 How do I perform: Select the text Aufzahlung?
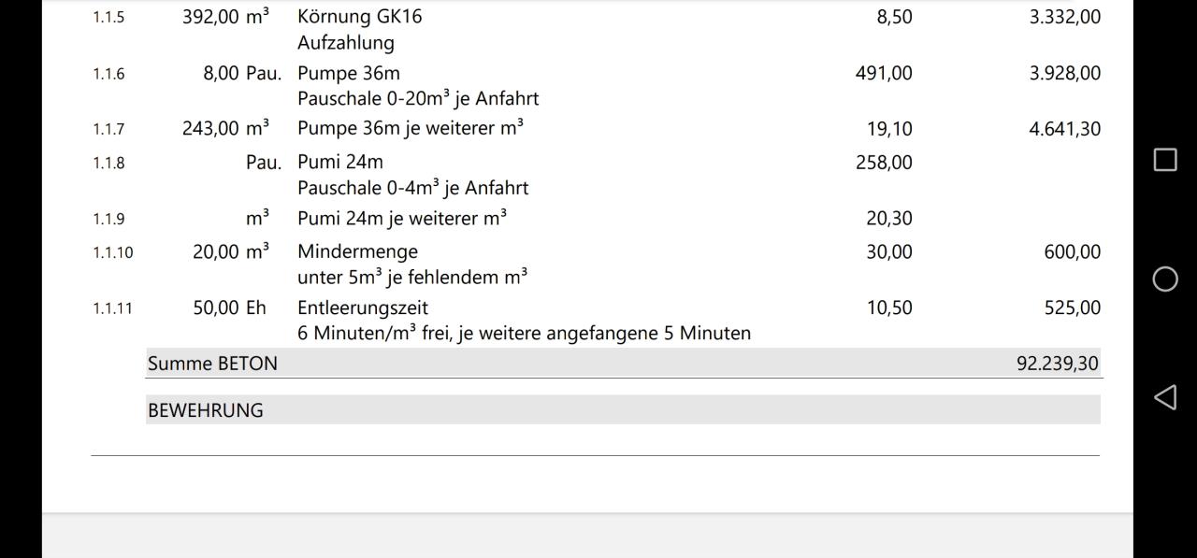[x=346, y=42]
